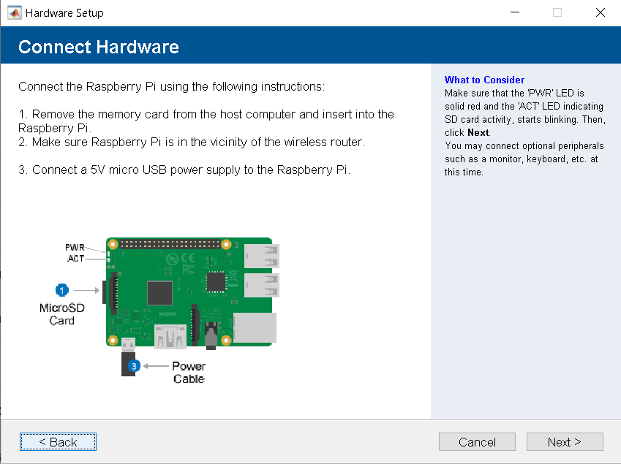This screenshot has height=464, width=621.
Task: Click the numbered badge 1 near MicroSD Card
Action: (x=62, y=290)
